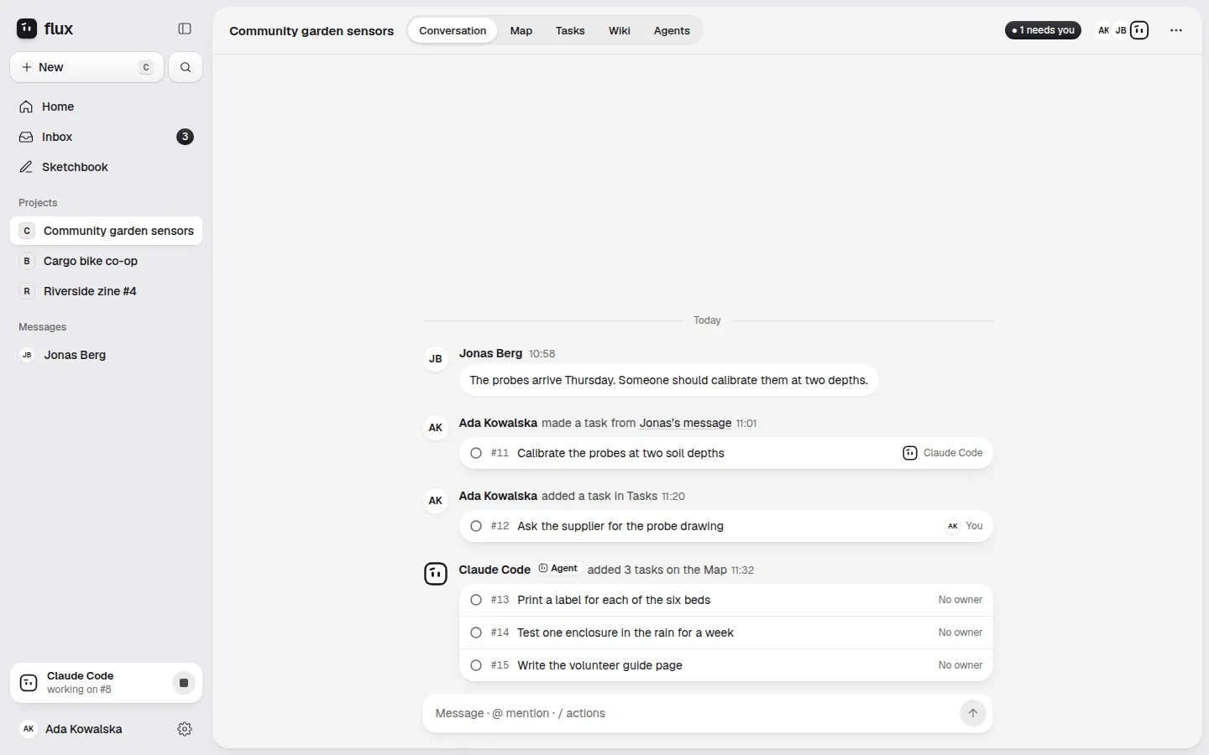Click Jonas Berg's JB avatar in conversation
The image size is (1209, 755).
[436, 358]
